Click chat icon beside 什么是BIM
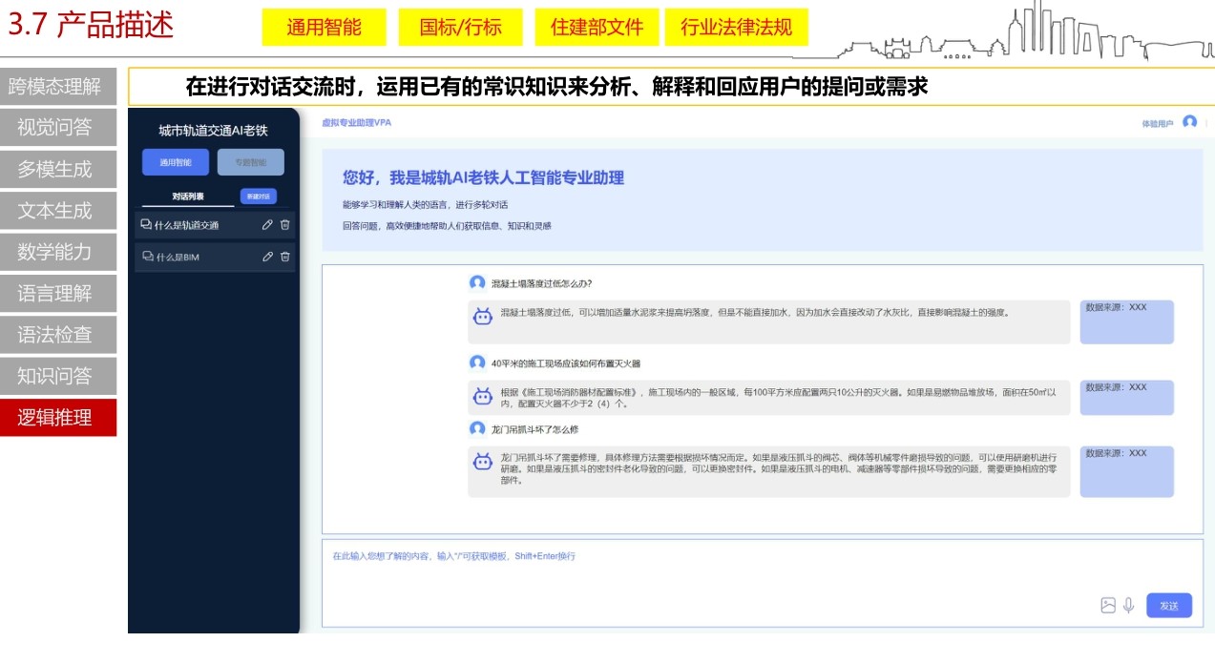1215x663 pixels. click(148, 257)
